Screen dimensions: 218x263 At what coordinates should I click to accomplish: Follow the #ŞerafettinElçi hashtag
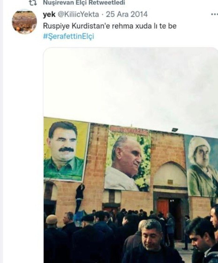pos(69,37)
